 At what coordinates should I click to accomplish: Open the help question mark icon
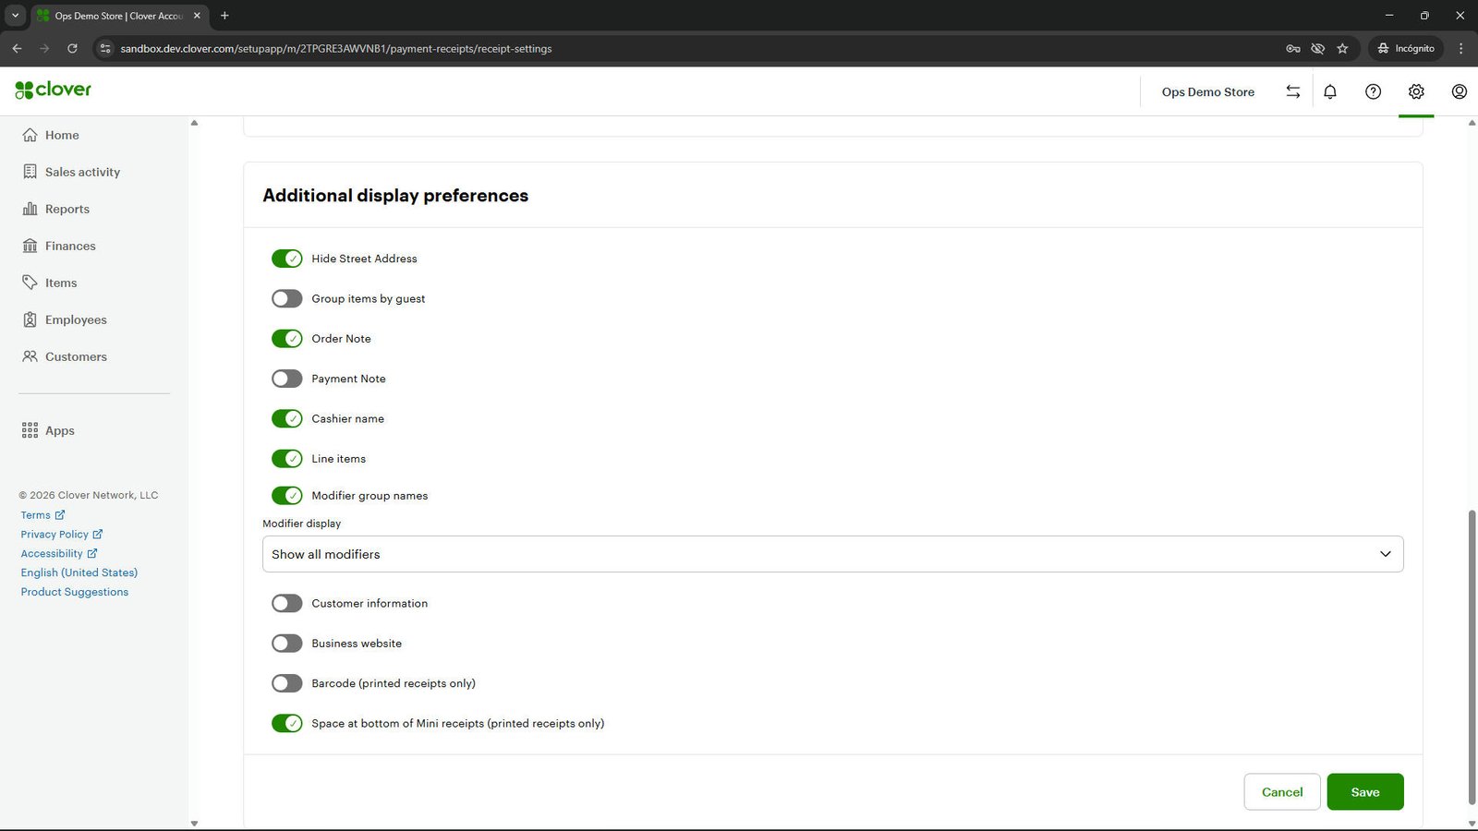point(1374,91)
